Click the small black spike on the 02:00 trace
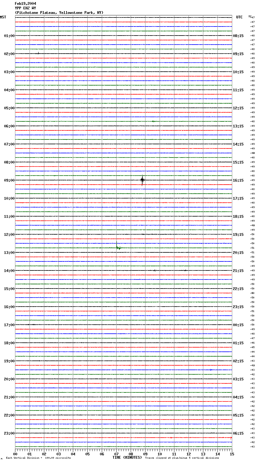This screenshot has width=256, height=462. pos(38,53)
